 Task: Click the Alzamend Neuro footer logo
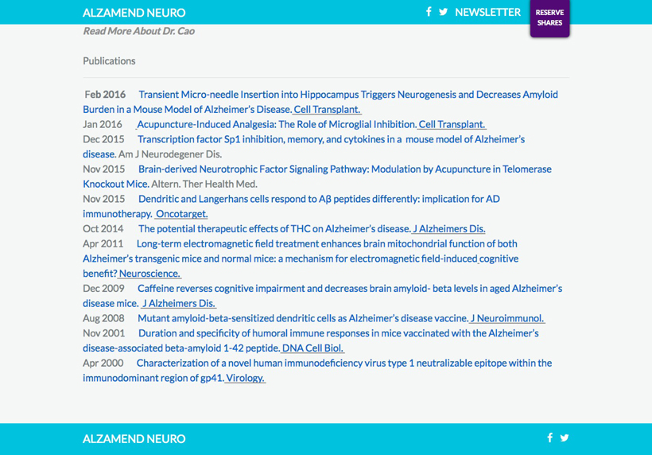tap(134, 438)
